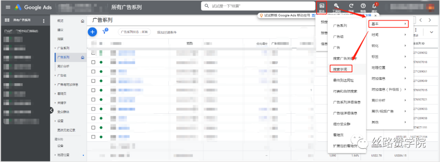This screenshot has height=162, width=440.
Task: Open the notifications bell icon
Action: point(374,6)
